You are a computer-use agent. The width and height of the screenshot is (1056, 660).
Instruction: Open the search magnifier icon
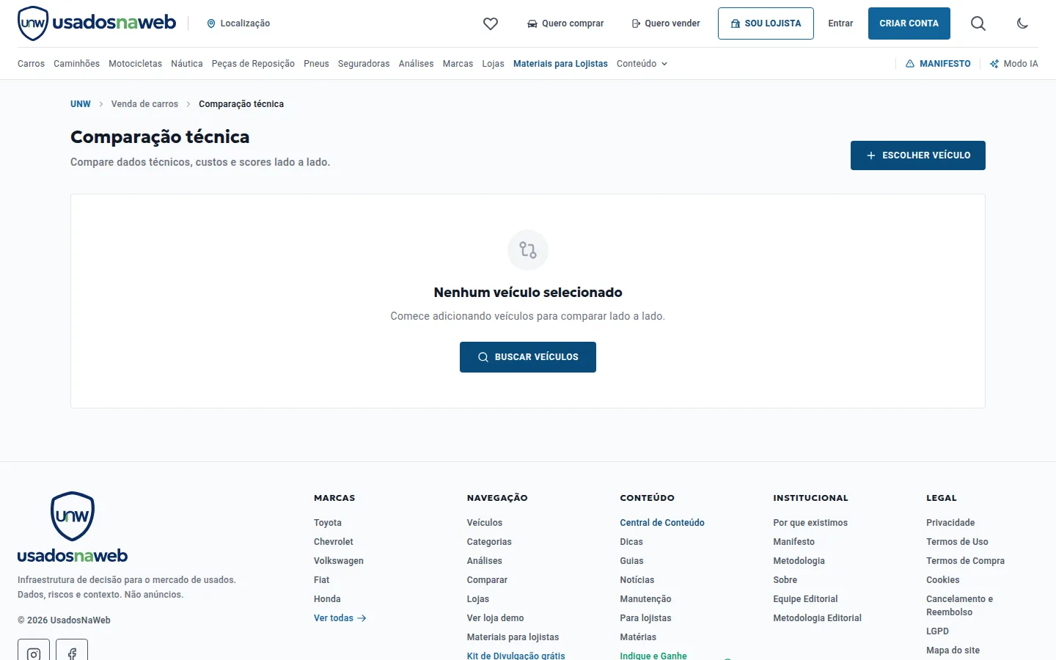click(978, 23)
